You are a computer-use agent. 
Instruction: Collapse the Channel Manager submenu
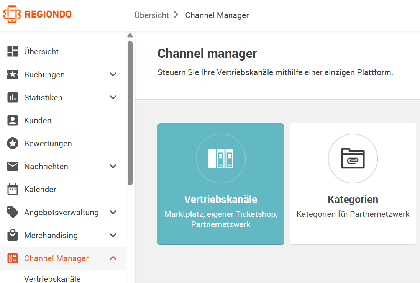113,258
